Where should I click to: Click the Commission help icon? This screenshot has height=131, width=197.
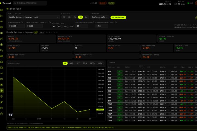(116, 22)
